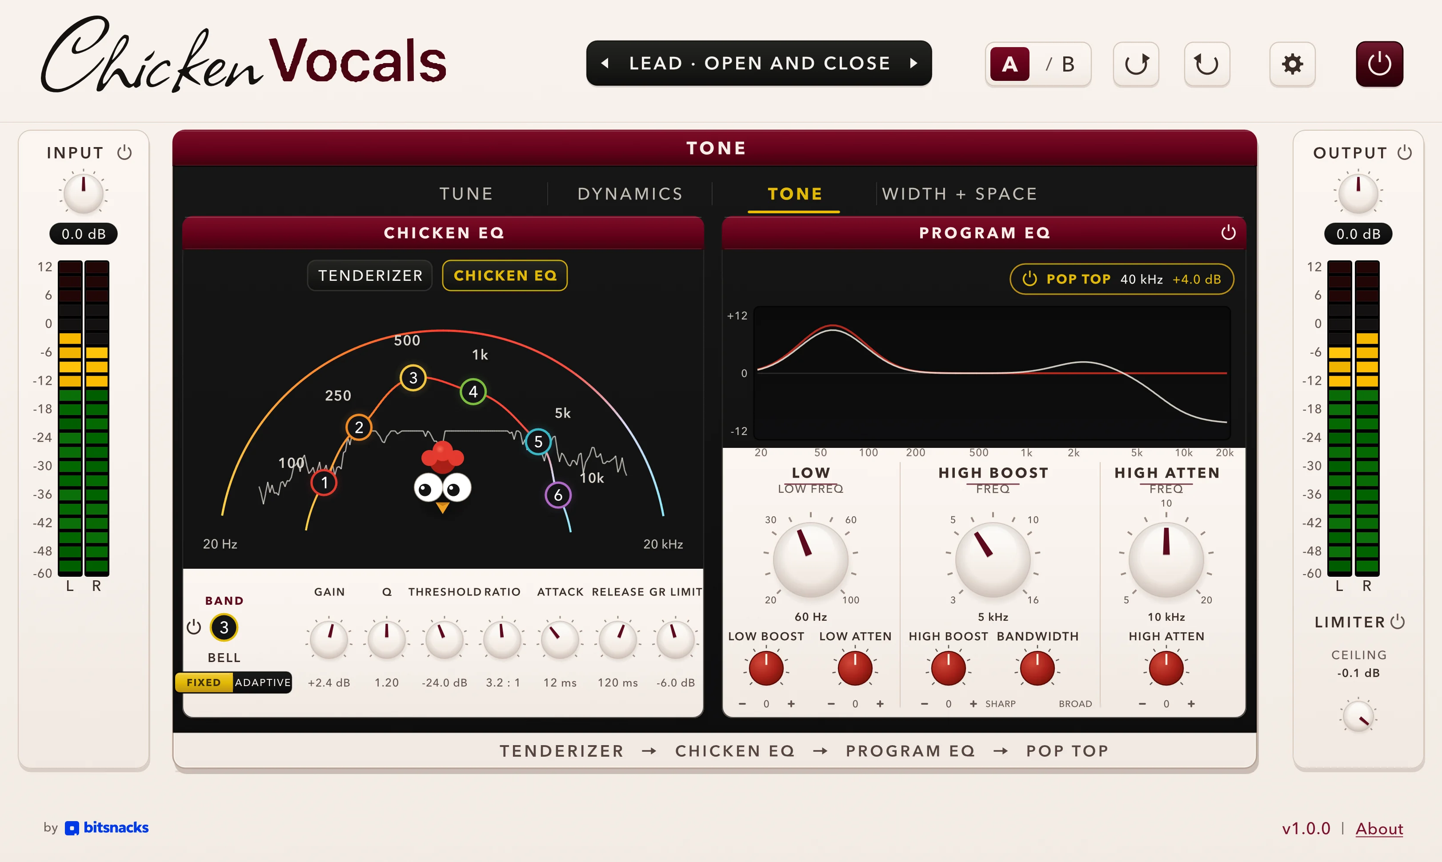Click the red HIGH ATTEN knob

(1166, 668)
